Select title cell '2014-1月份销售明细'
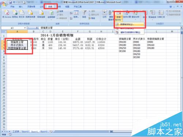Viewport: 183px width, 137px height. 57,35
